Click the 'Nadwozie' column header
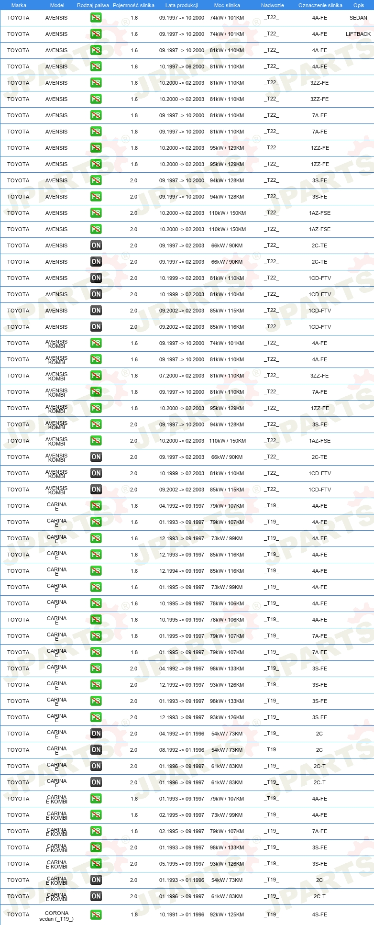Screen dimensions: 374x925 click(273, 5)
